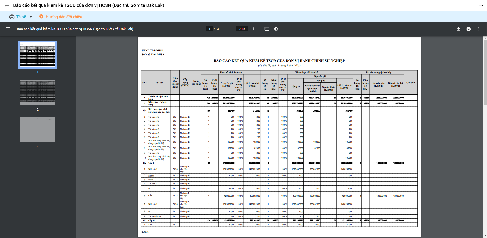This screenshot has width=487, height=238.
Task: Click the scroll up arrow of document scrollbar
Action: (485, 38)
